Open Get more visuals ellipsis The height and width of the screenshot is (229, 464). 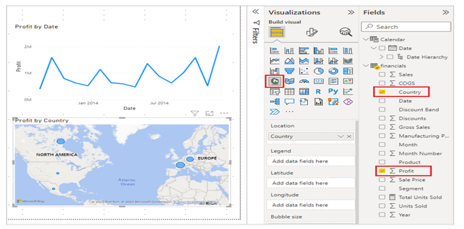pyautogui.click(x=289, y=112)
